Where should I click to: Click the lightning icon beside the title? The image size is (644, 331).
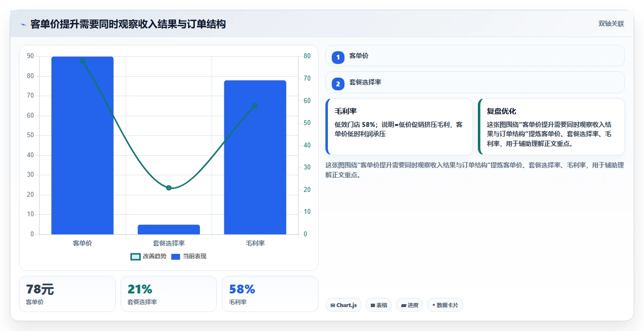pos(23,24)
